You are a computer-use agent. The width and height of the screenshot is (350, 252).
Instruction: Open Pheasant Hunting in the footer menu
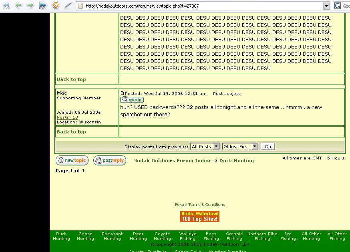pyautogui.click(x=112, y=236)
